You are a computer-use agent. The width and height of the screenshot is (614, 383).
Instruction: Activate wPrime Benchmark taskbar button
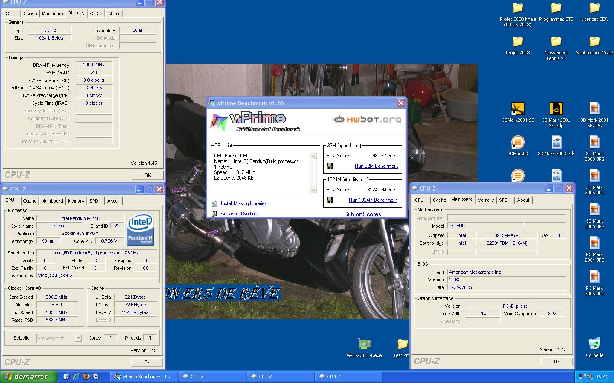tap(144, 377)
